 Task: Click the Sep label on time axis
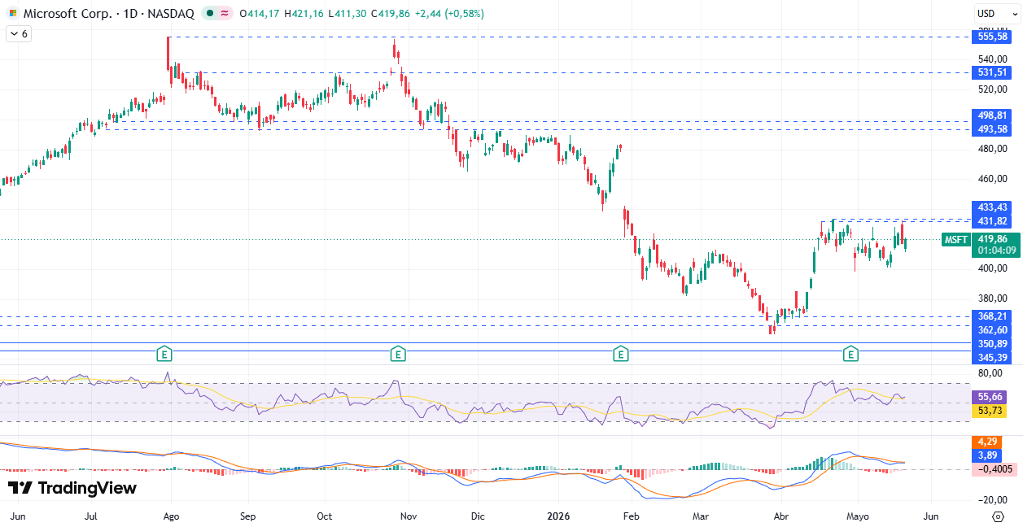[248, 516]
